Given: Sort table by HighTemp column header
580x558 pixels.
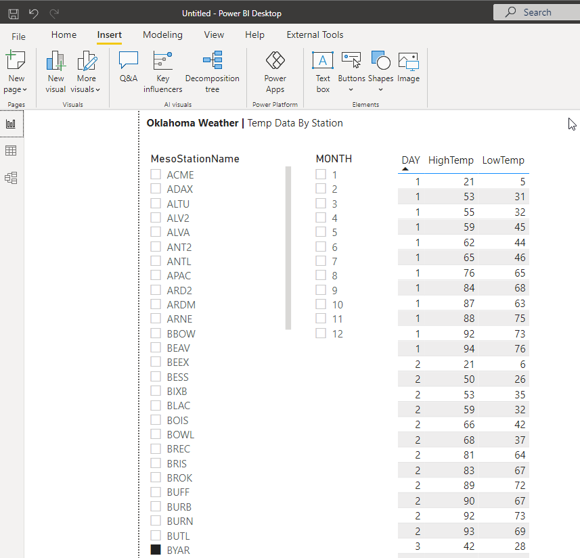Looking at the screenshot, I should pos(451,160).
